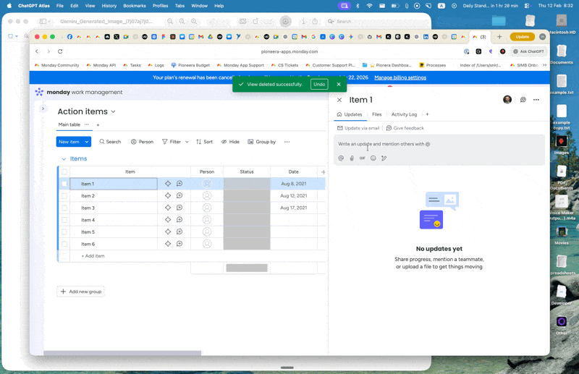579x374 pixels.
Task: Check the Item 4 row checkbox
Action: pyautogui.click(x=64, y=220)
